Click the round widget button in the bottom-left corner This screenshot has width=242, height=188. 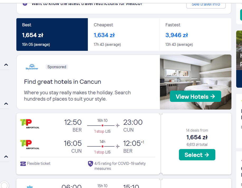[x=4, y=185]
